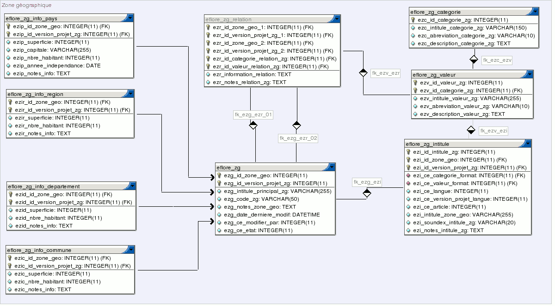Click relationship diamond marker beside fk_ezc_ezv label

coord(473,60)
